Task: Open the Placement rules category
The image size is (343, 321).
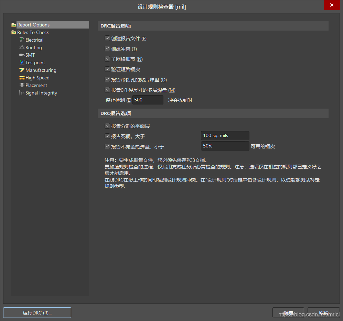Action: (x=36, y=85)
